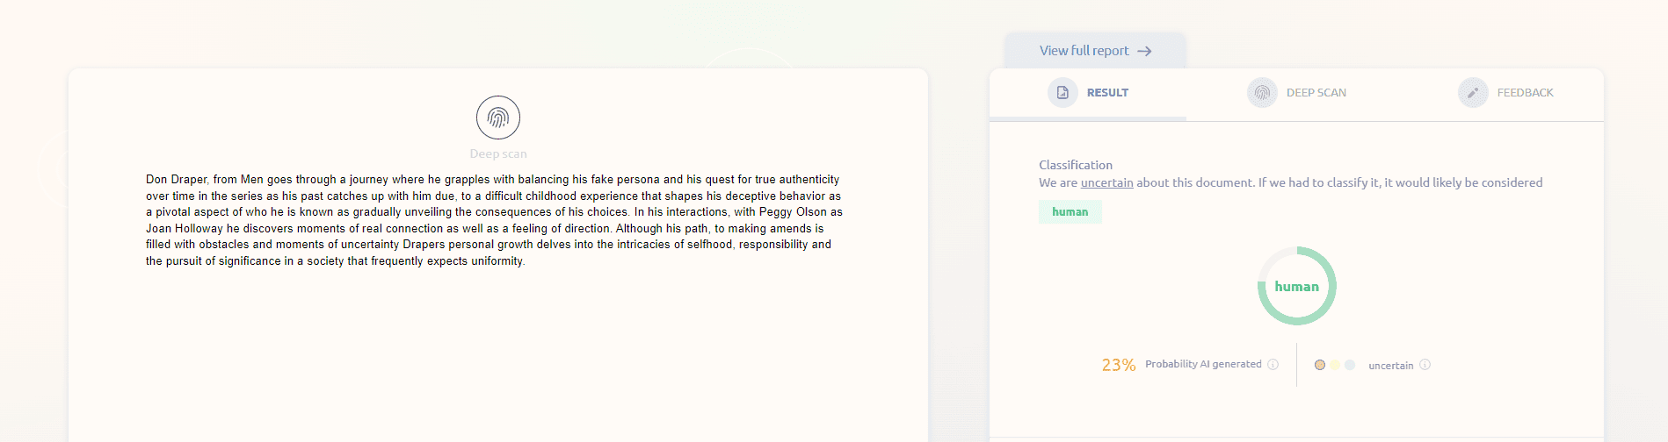Follow the underlined uncertain link
This screenshot has width=1668, height=442.
1106,182
